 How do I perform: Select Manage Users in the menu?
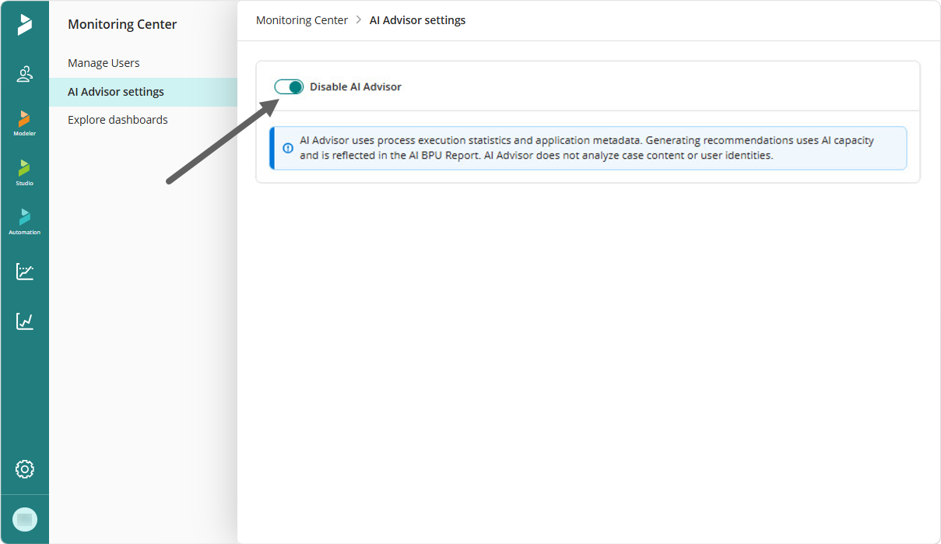point(104,63)
